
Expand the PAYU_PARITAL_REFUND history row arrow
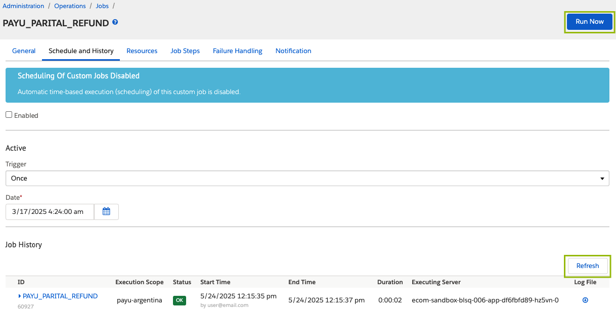click(x=20, y=296)
